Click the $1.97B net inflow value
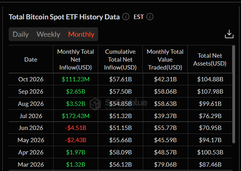241x171 pixels. 75,152
